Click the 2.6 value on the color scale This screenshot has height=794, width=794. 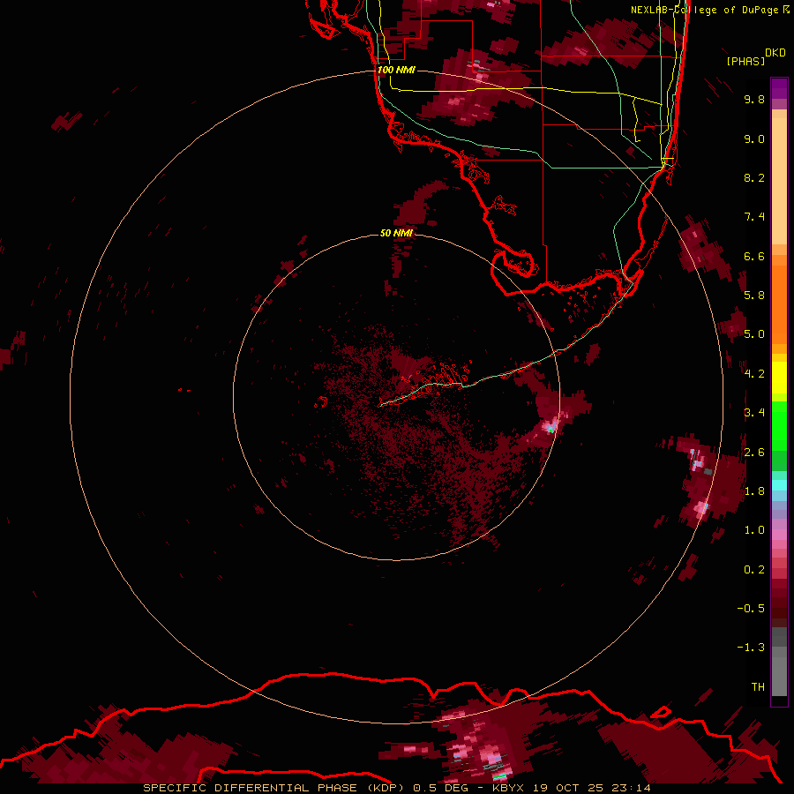pyautogui.click(x=754, y=453)
